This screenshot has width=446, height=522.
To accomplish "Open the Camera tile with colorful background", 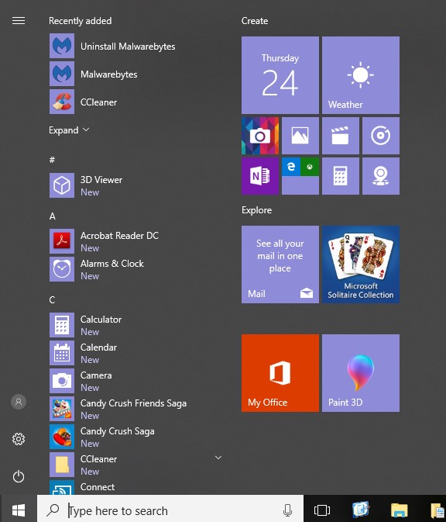I will tap(260, 136).
